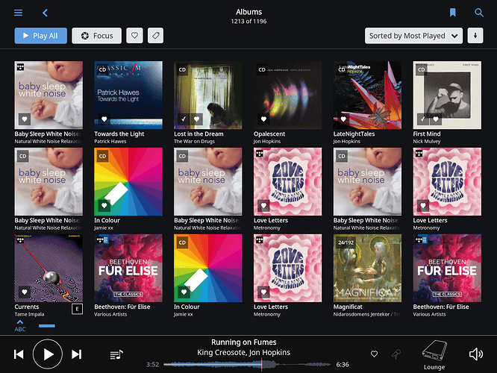Click the Lost in the Dream title

(199, 134)
